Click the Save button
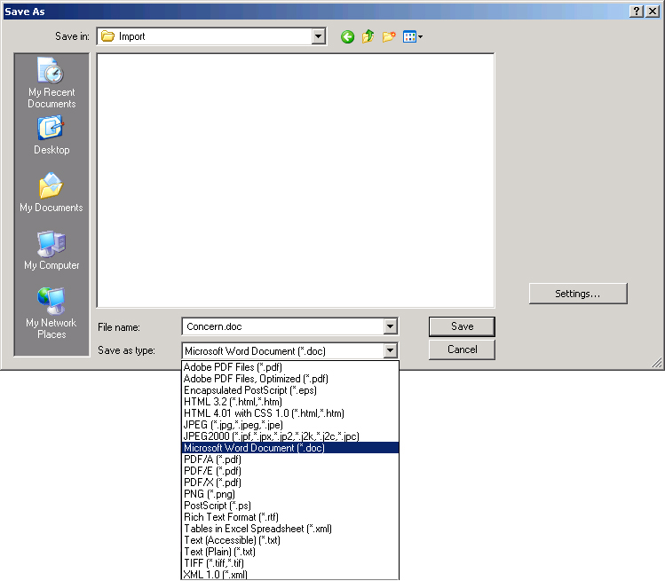The image size is (665, 581). (462, 326)
